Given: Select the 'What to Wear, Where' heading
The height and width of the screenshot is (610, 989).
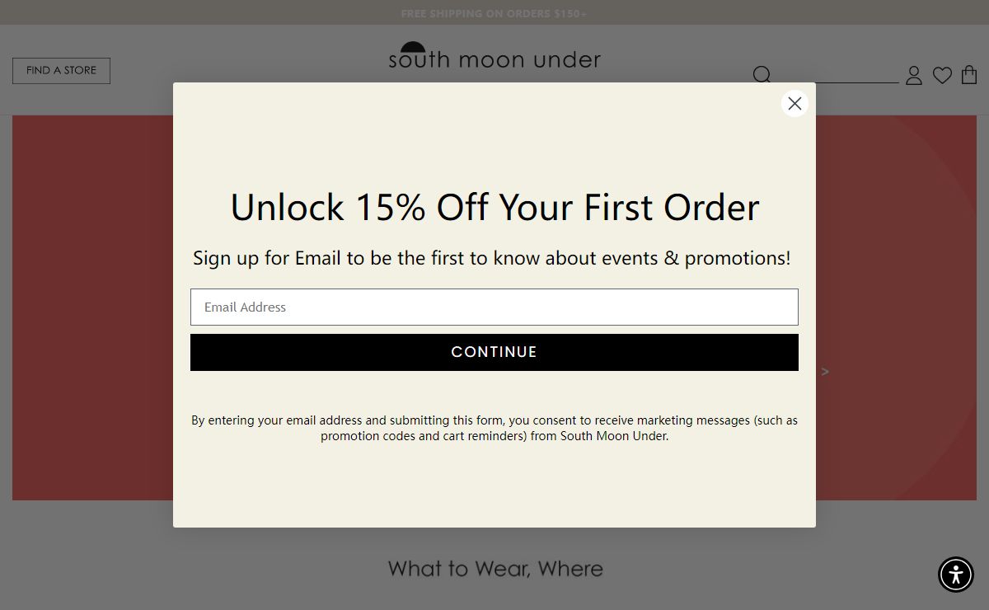Looking at the screenshot, I should coord(495,569).
